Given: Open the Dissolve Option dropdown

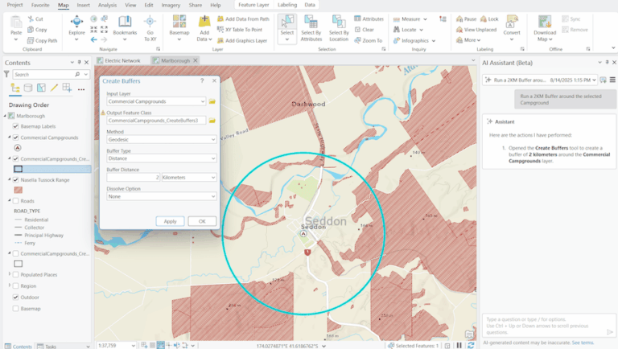Looking at the screenshot, I should [213, 196].
